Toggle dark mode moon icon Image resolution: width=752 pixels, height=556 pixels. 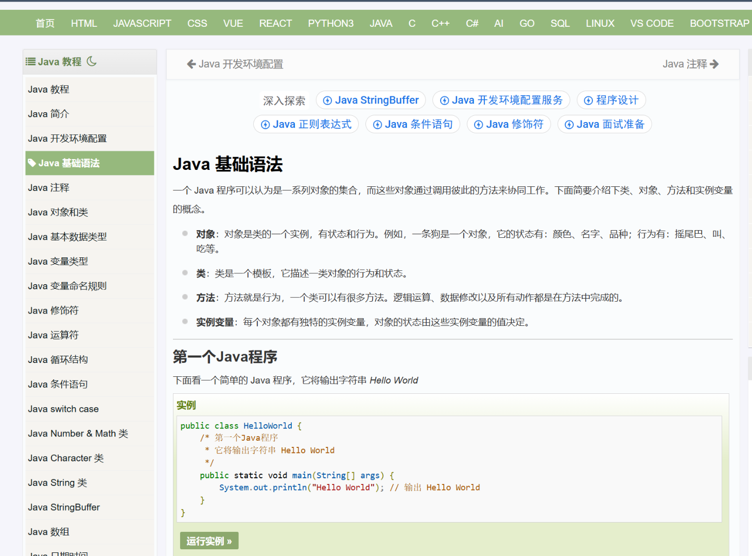(92, 61)
